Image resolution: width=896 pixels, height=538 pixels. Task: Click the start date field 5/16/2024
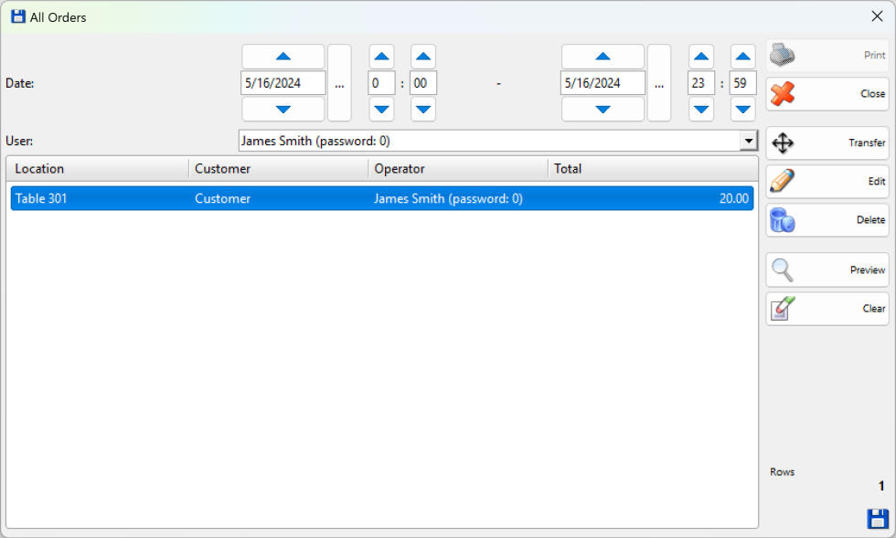pyautogui.click(x=283, y=83)
